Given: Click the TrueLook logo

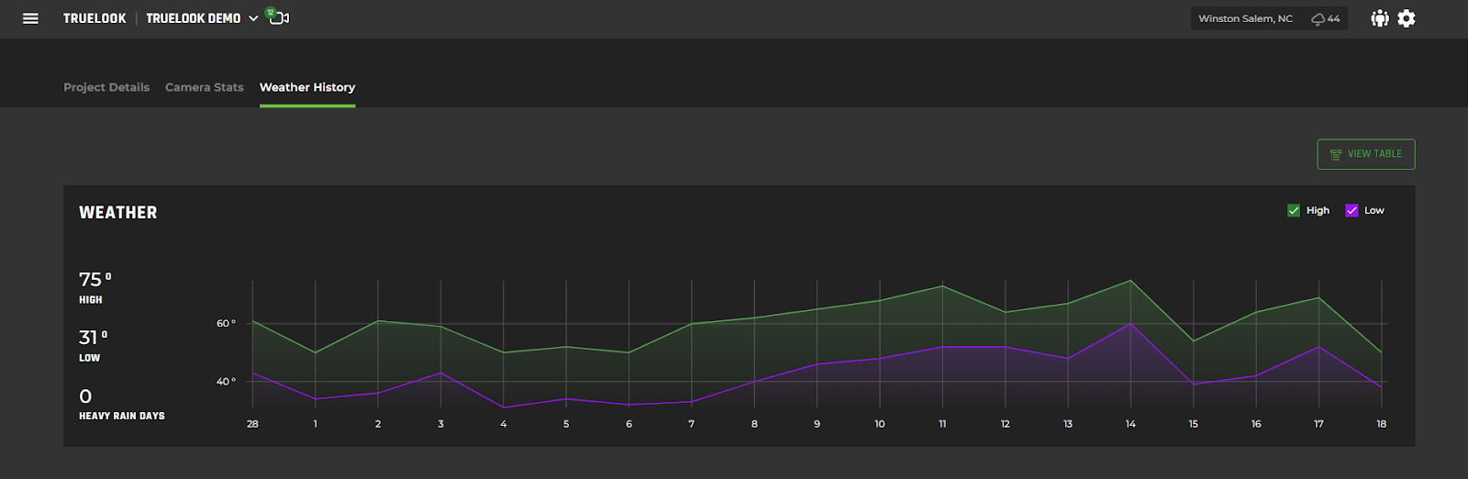Looking at the screenshot, I should point(95,18).
